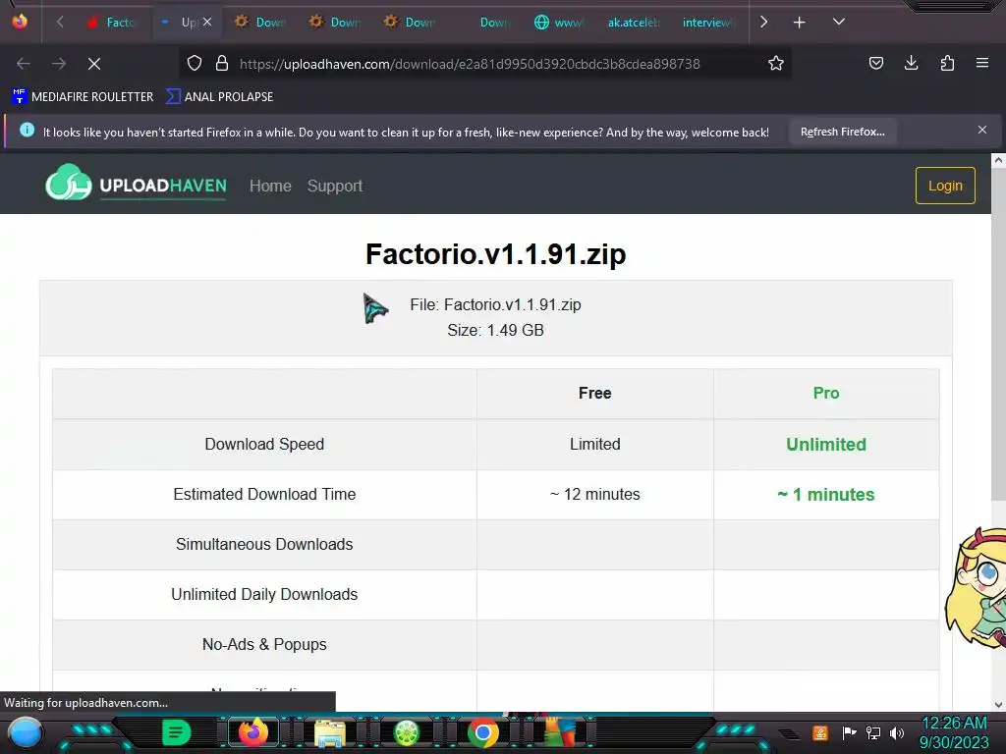The height and width of the screenshot is (754, 1006).
Task: Open the lime slice taskbar app
Action: pos(406,732)
